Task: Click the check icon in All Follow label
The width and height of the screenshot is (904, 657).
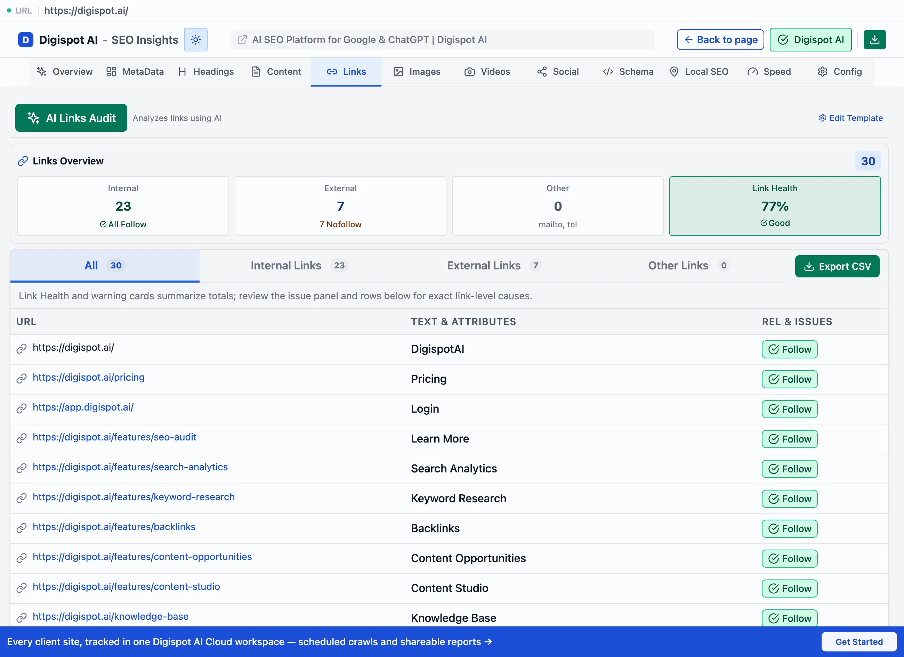Action: pyautogui.click(x=103, y=224)
